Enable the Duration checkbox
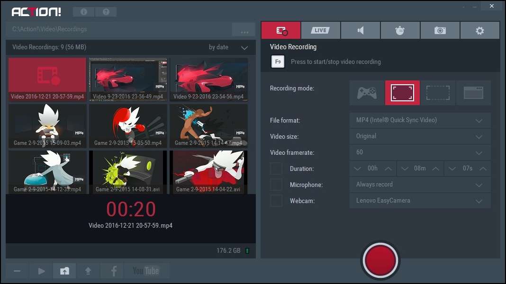Image resolution: width=506 pixels, height=284 pixels. (276, 169)
